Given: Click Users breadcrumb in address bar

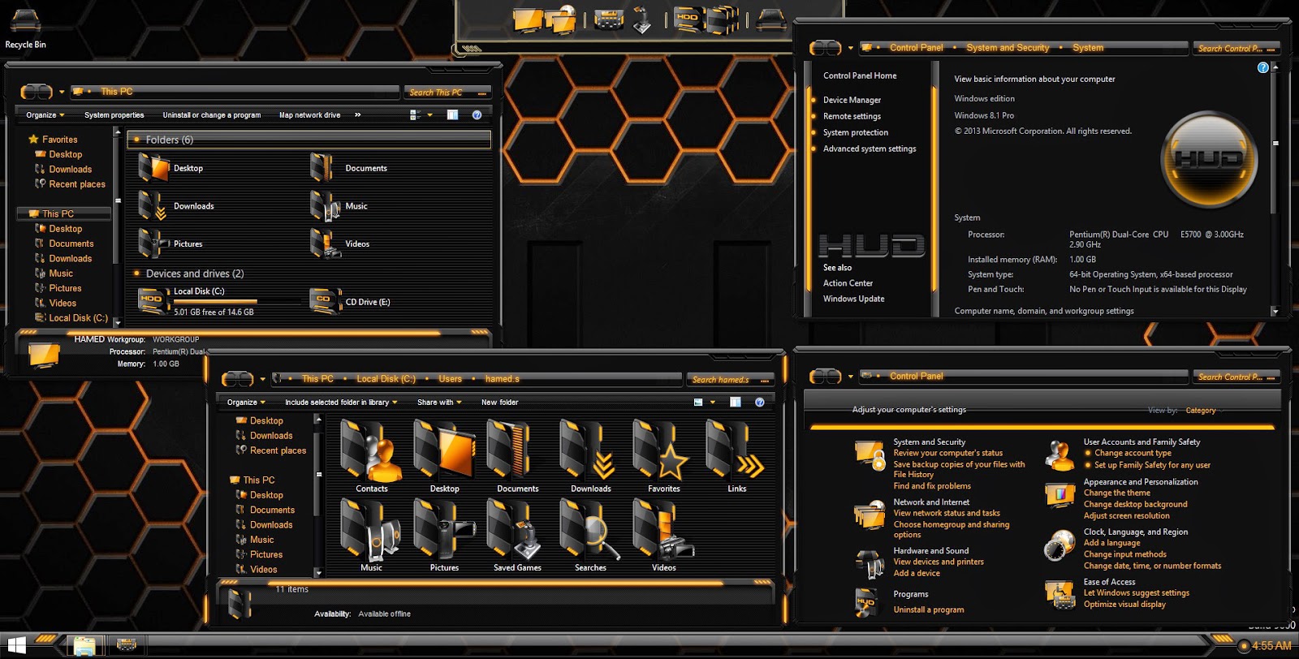Looking at the screenshot, I should click(x=450, y=379).
